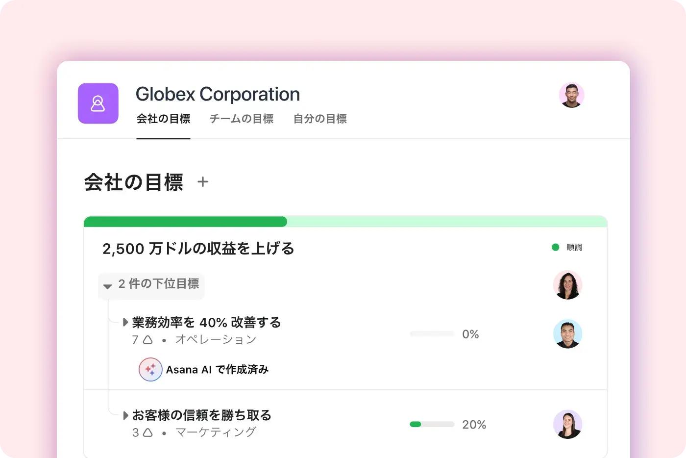Select the 会社の目標 tab
Image resolution: width=686 pixels, height=458 pixels.
click(163, 119)
